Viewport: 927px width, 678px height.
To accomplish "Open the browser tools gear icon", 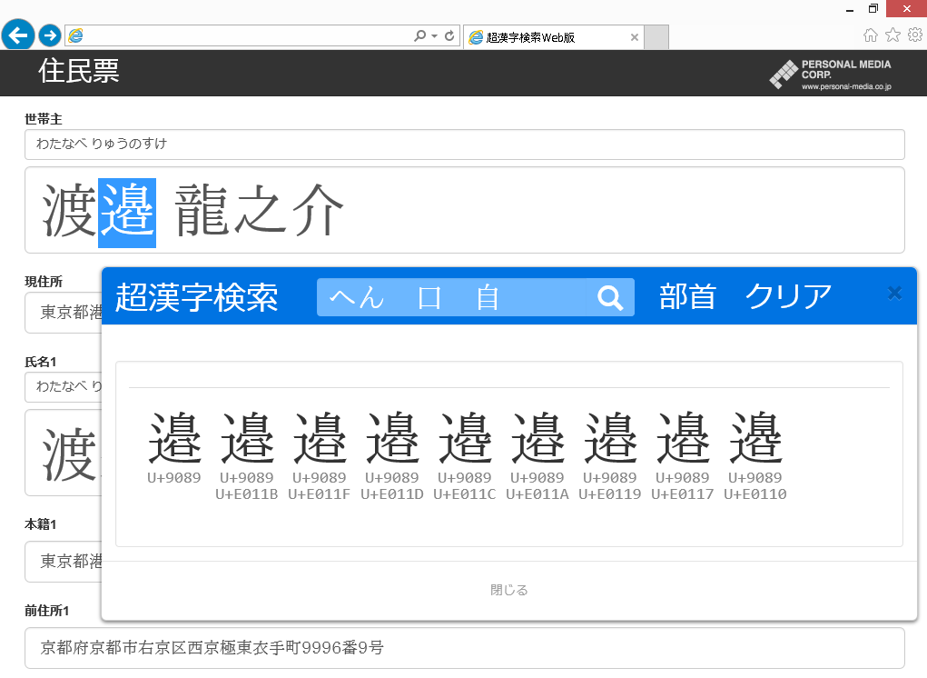I will click(914, 35).
